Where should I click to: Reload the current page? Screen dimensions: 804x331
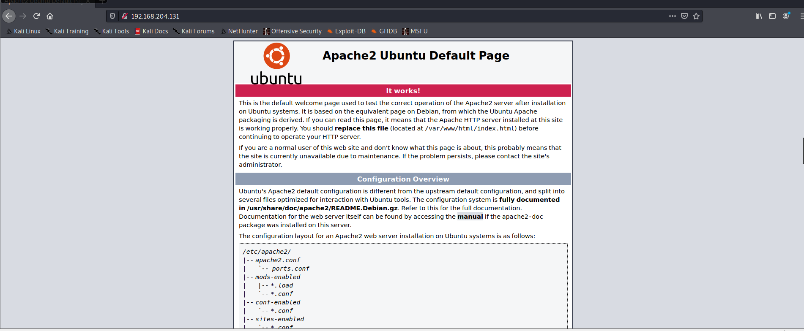point(36,16)
